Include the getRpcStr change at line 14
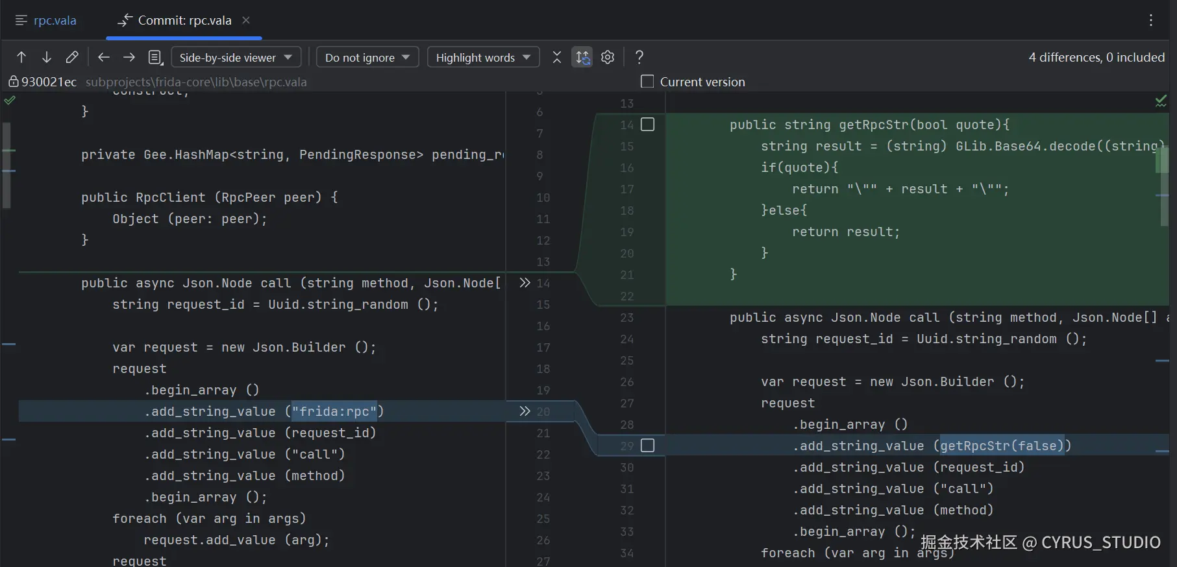 (x=648, y=125)
